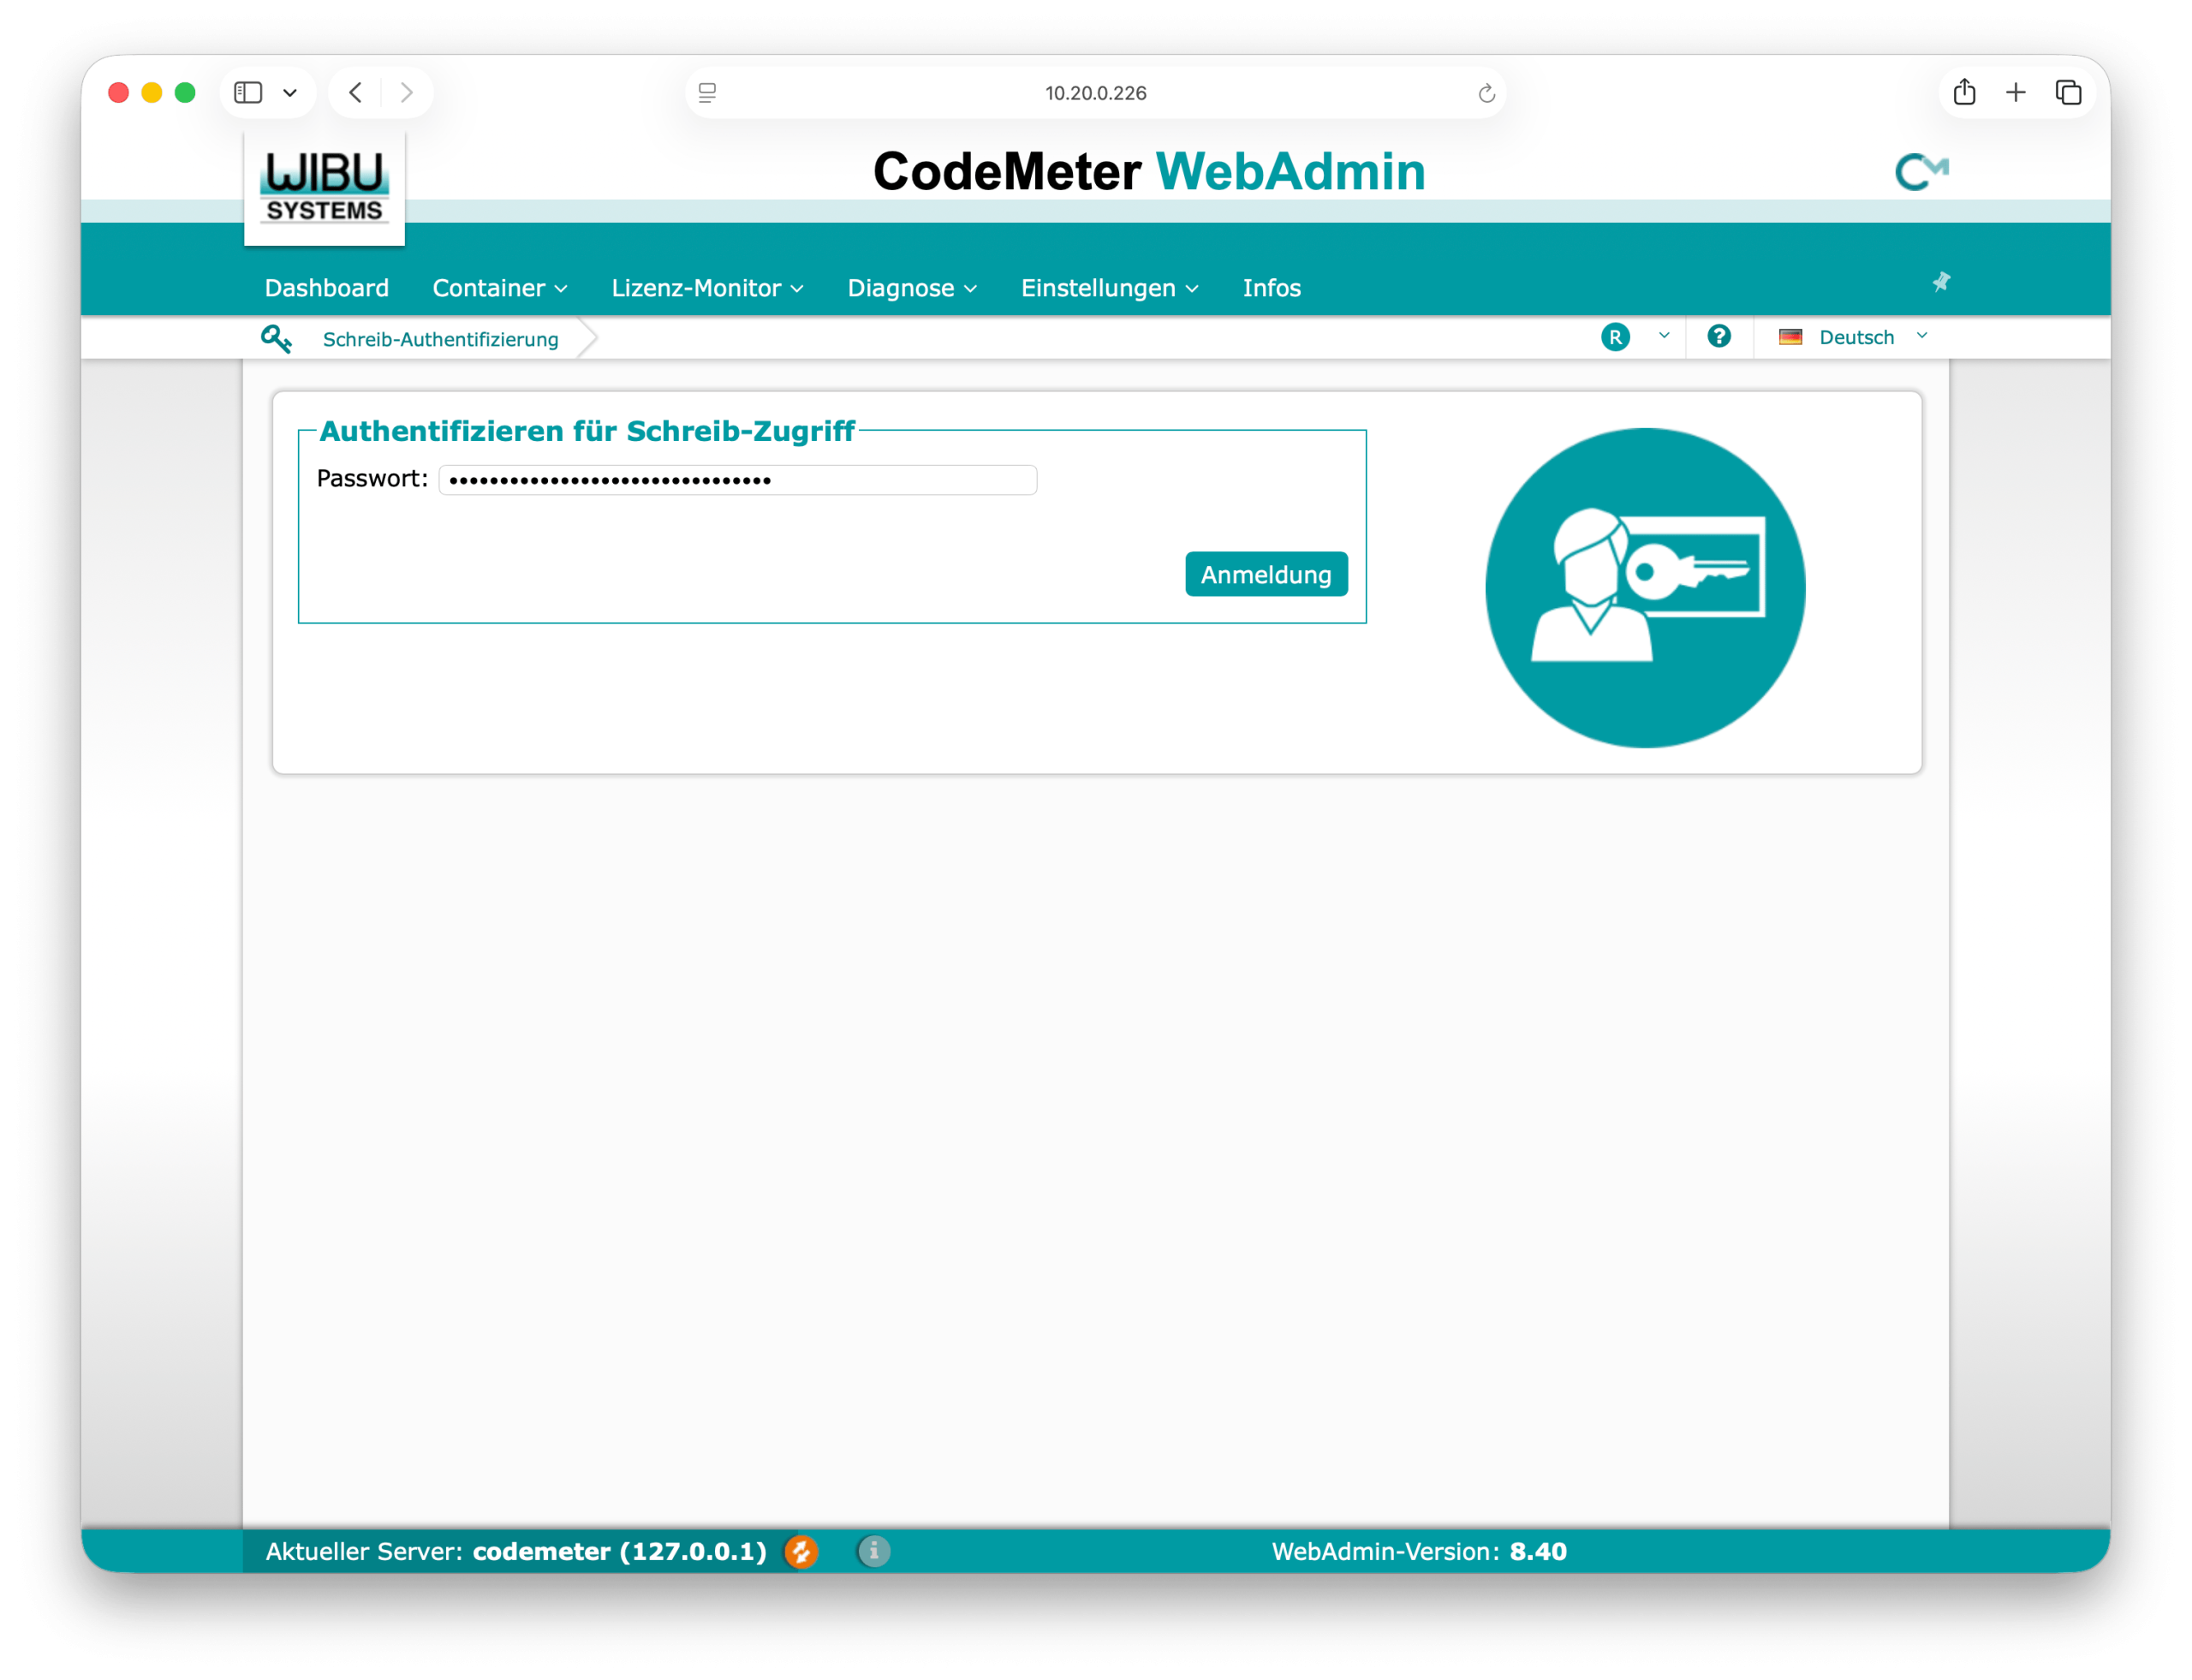Click the CodeMeter CM logo icon

coord(1921,172)
